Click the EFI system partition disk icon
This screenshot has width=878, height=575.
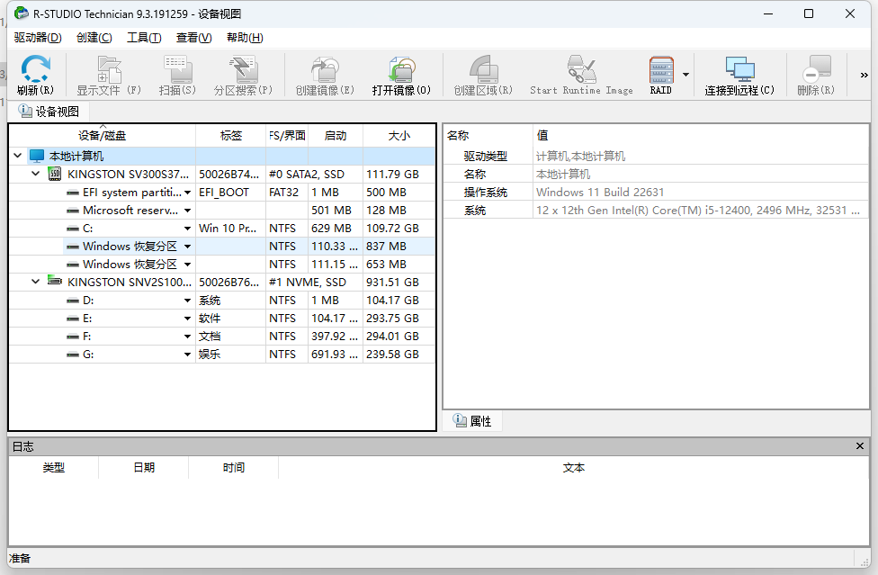click(72, 193)
